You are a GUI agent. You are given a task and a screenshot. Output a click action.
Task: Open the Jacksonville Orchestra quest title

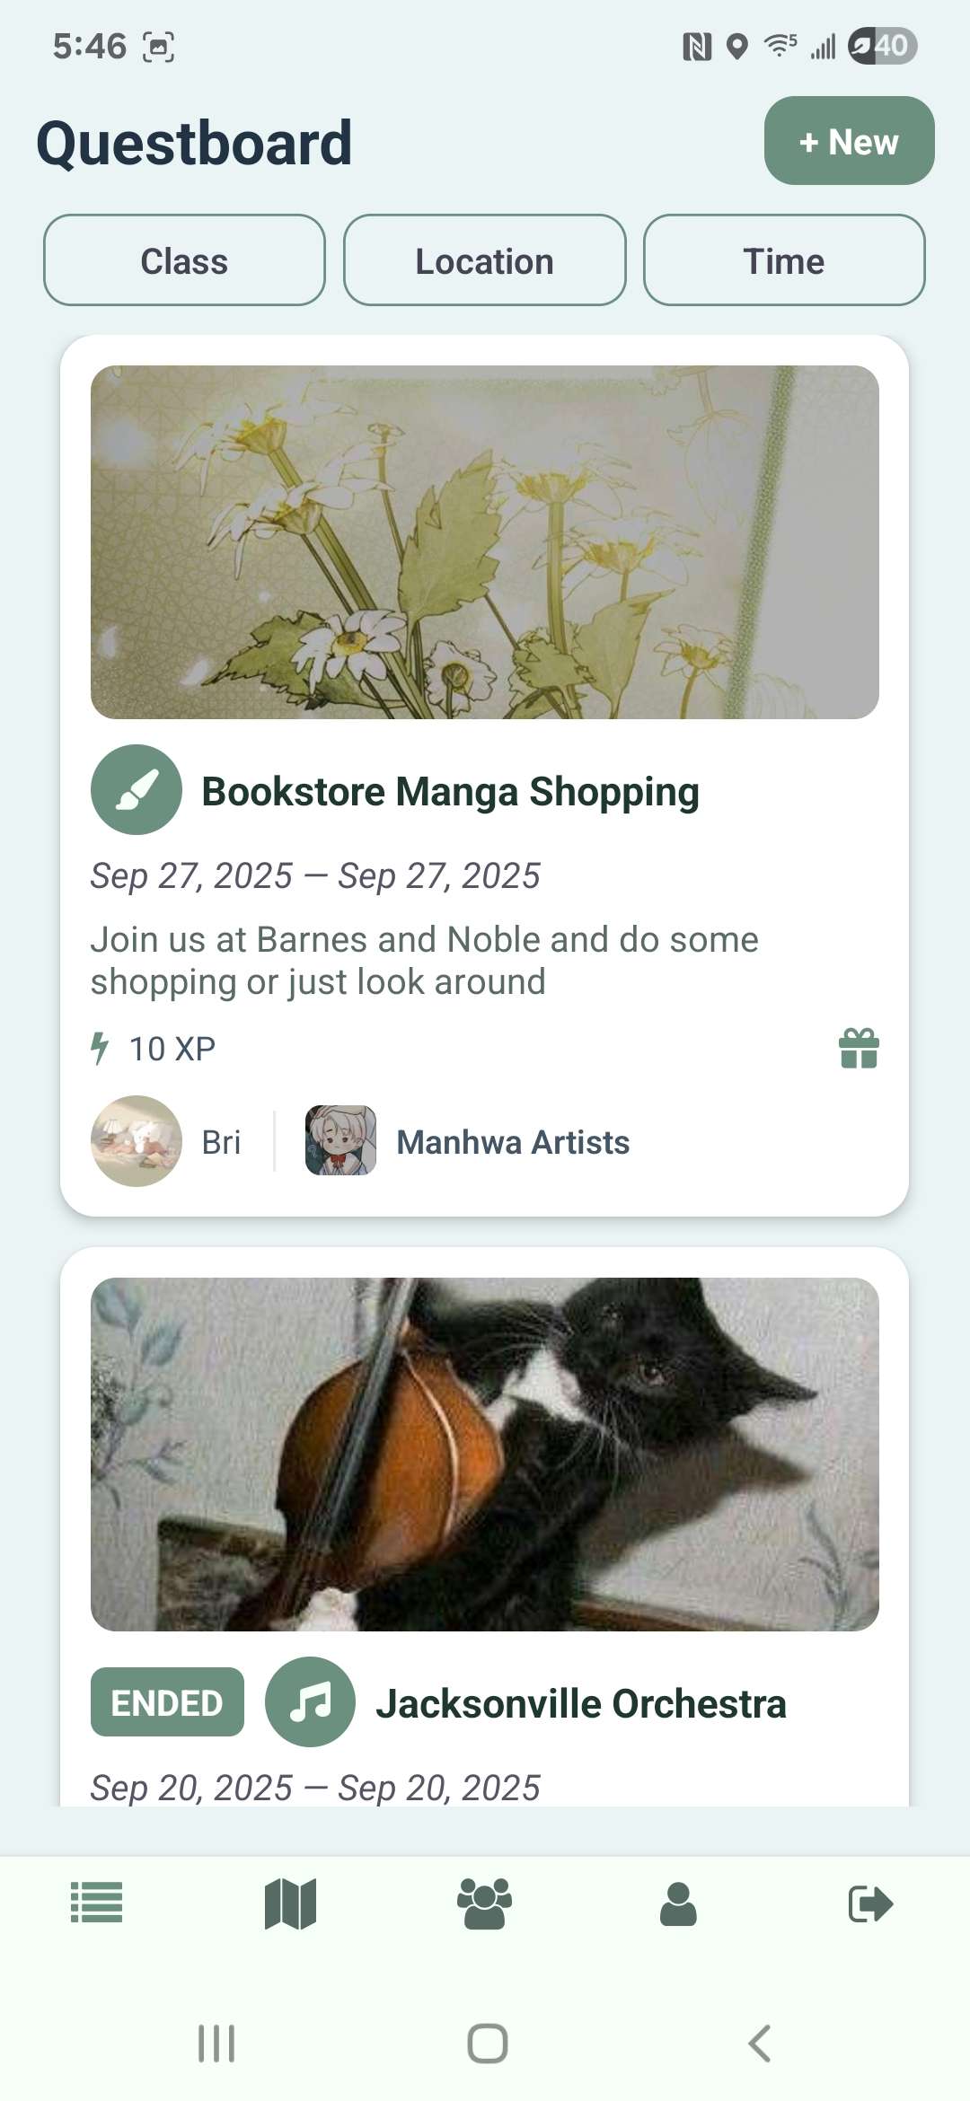(x=581, y=1703)
